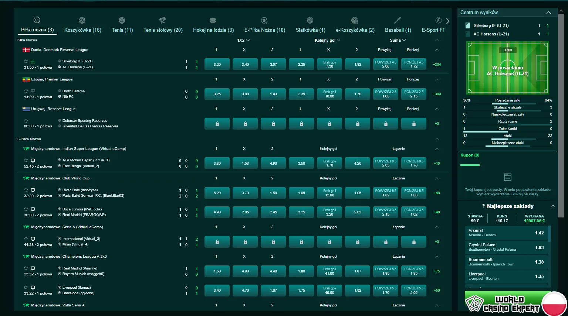Favorite the Boditi Ketema match star

coord(26,91)
